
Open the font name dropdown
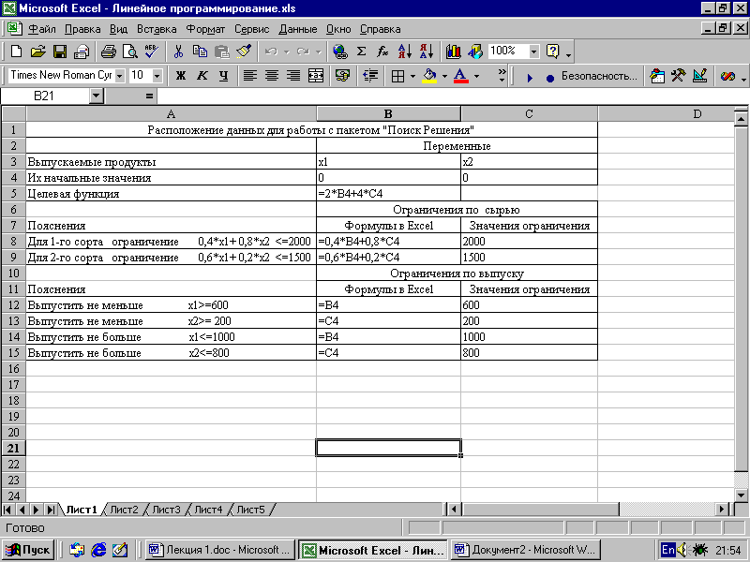(x=120, y=76)
